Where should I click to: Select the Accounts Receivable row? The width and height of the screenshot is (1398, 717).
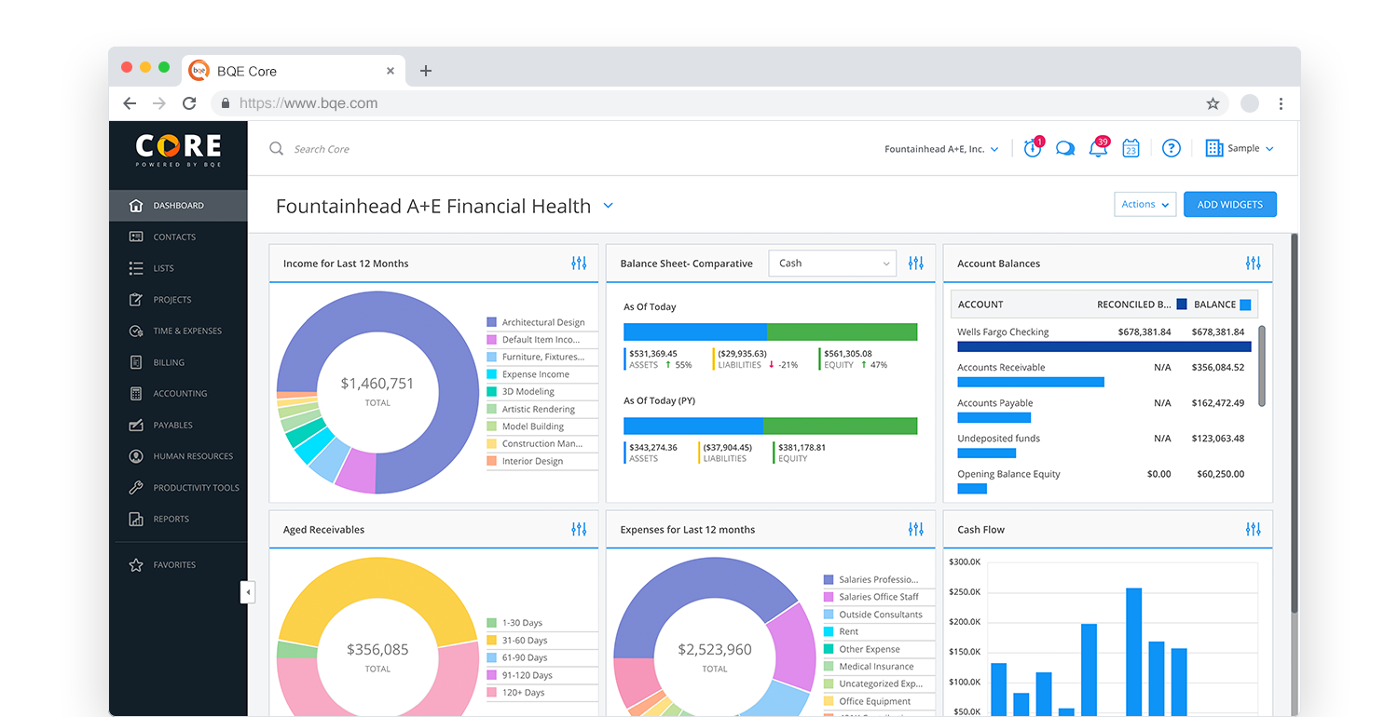[x=1103, y=373]
